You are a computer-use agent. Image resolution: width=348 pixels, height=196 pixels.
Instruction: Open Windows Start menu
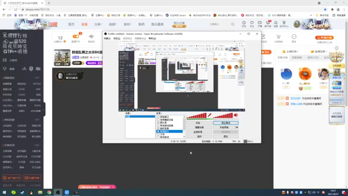click(x=4, y=193)
